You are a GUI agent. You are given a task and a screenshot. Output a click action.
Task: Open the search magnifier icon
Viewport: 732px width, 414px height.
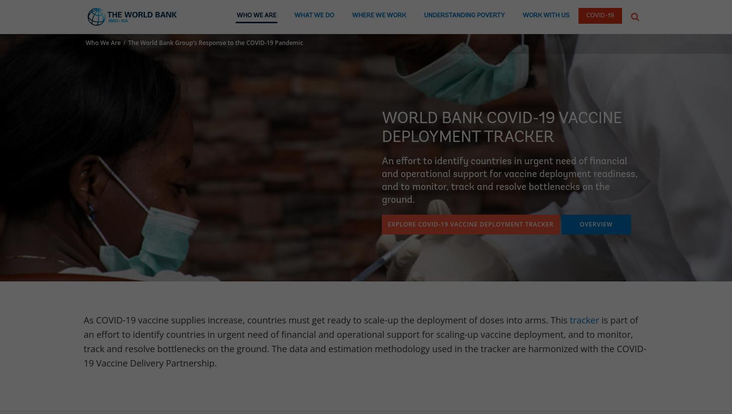635,17
